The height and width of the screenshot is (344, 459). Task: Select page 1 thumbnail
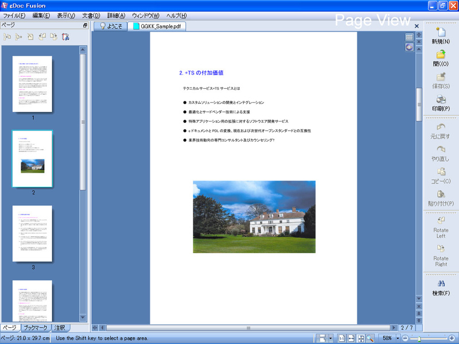coord(32,84)
